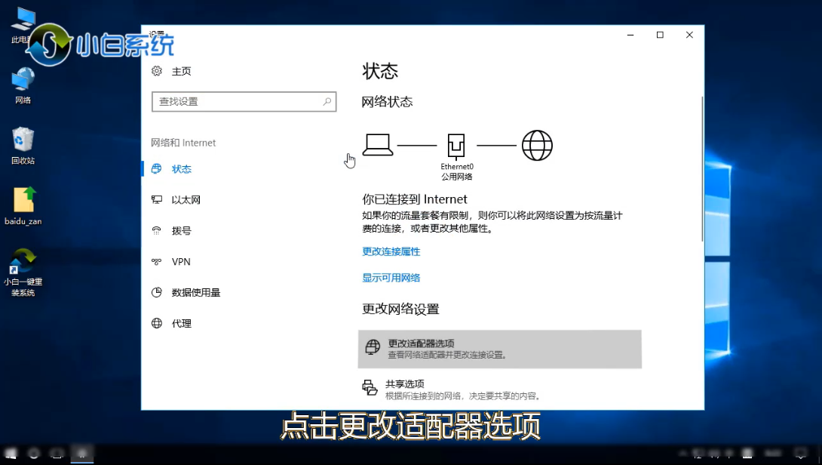Click the laptop icon in network diagram
The height and width of the screenshot is (465, 822).
pyautogui.click(x=378, y=145)
